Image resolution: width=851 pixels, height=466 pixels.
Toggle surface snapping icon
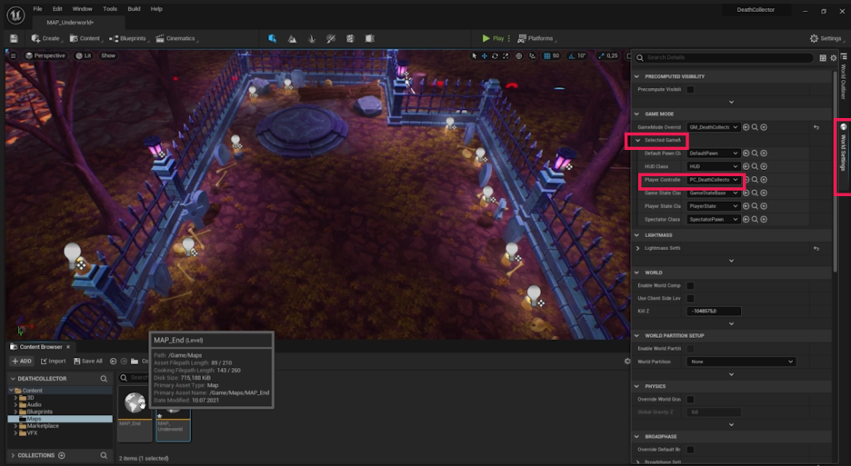(533, 56)
